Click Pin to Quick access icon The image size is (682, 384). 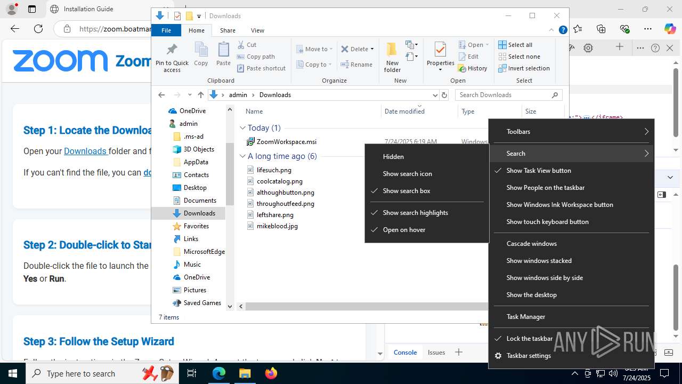(x=172, y=50)
